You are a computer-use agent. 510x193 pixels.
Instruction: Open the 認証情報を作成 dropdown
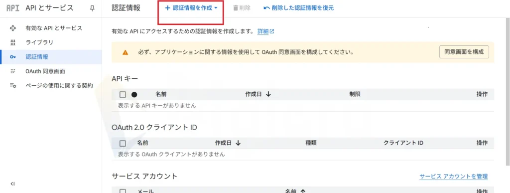(191, 8)
